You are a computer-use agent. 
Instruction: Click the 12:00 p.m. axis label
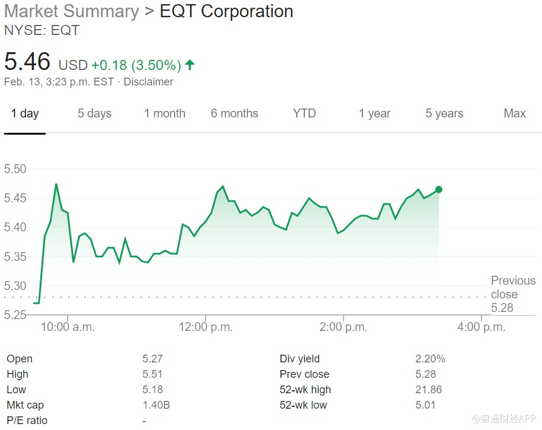pyautogui.click(x=206, y=327)
